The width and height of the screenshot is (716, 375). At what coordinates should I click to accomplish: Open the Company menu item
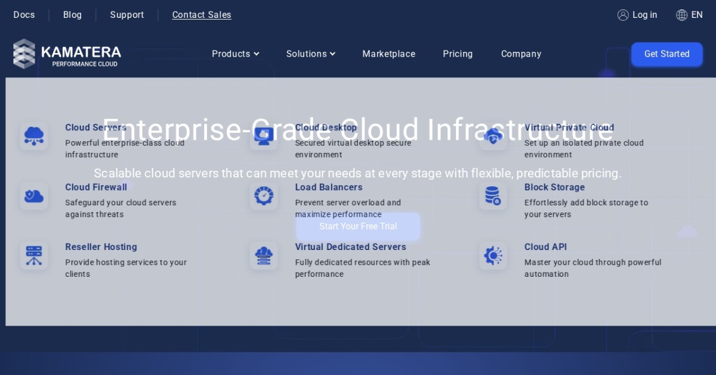[521, 54]
